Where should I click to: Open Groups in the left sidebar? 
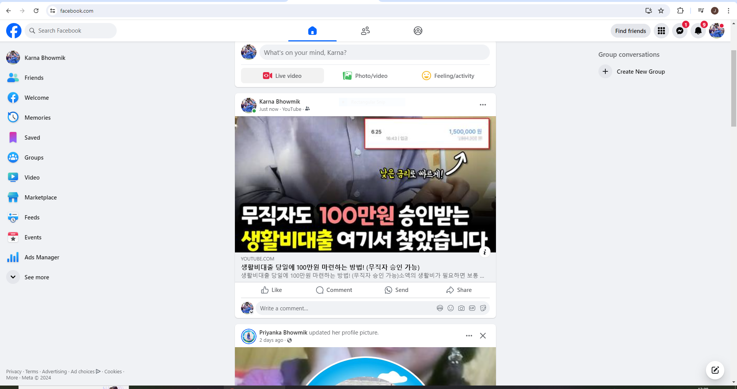pos(34,157)
